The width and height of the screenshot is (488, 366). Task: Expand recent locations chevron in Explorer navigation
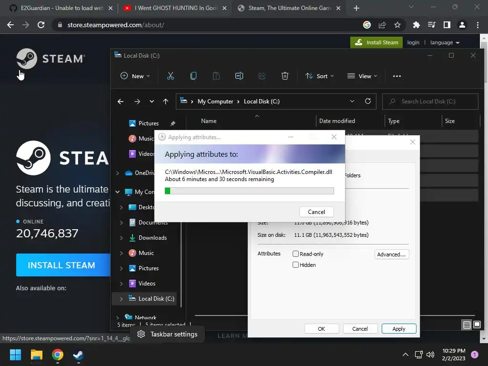152,102
